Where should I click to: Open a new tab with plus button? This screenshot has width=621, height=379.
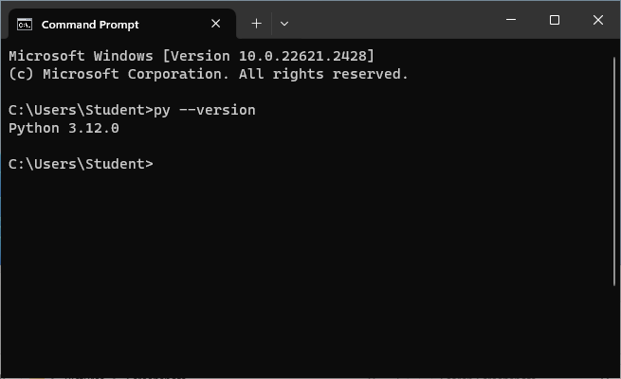coord(256,24)
